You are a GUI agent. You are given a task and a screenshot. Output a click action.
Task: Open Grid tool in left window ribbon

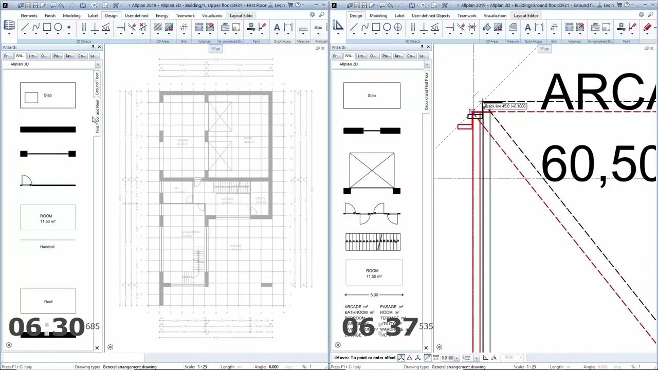pos(184,27)
